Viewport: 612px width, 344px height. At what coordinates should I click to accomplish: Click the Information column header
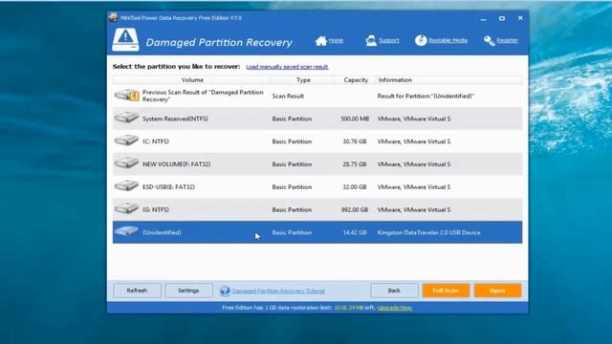click(448, 80)
